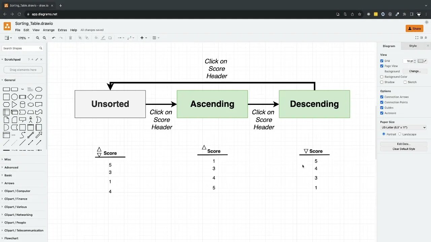Select the cylinder shape in General

pyautogui.click(x=23, y=105)
